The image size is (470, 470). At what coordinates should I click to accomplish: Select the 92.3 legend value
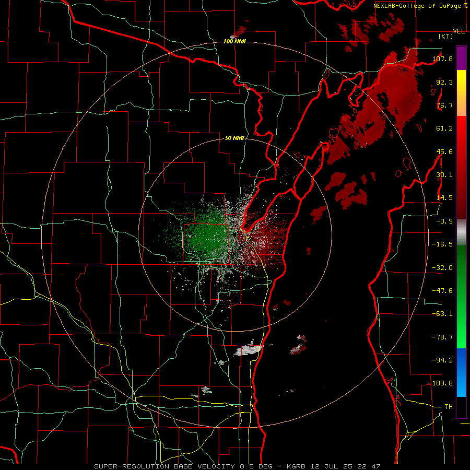click(444, 82)
